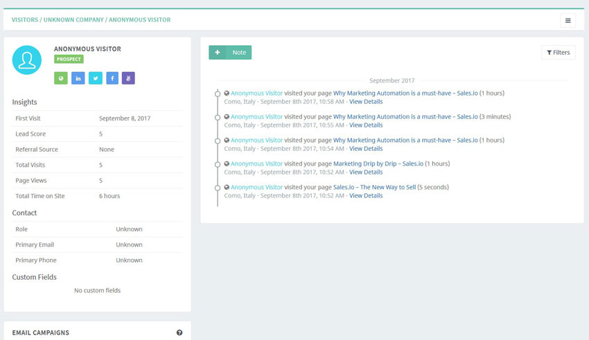Click the anonymous visitor avatar
This screenshot has height=340, width=589.
[27, 60]
